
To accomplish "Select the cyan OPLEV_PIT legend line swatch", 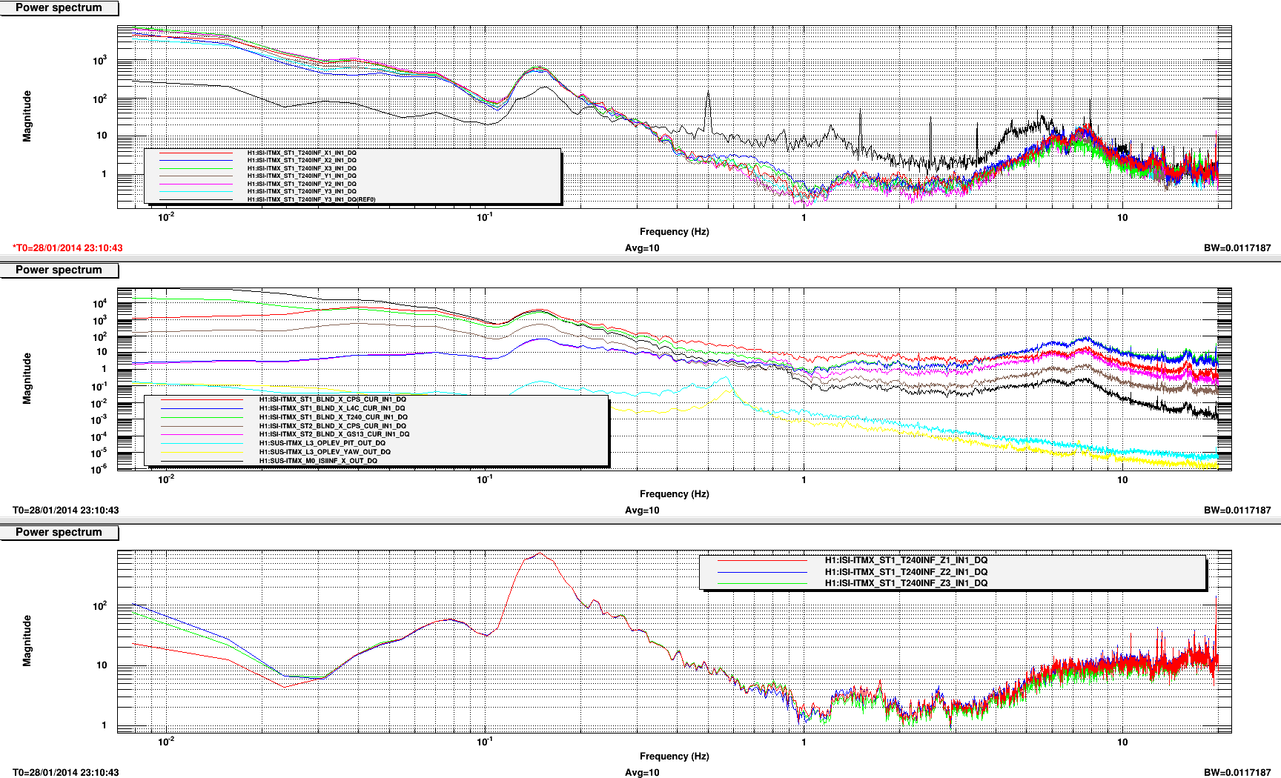I will (202, 443).
